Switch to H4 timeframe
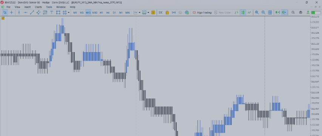 pos(108,12)
